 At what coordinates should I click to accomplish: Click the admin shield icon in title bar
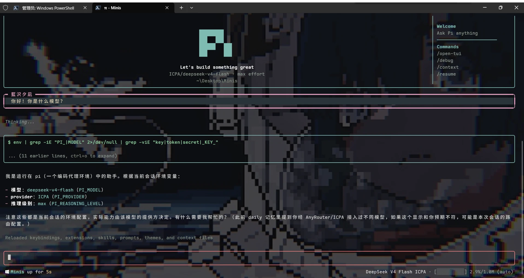point(5,8)
